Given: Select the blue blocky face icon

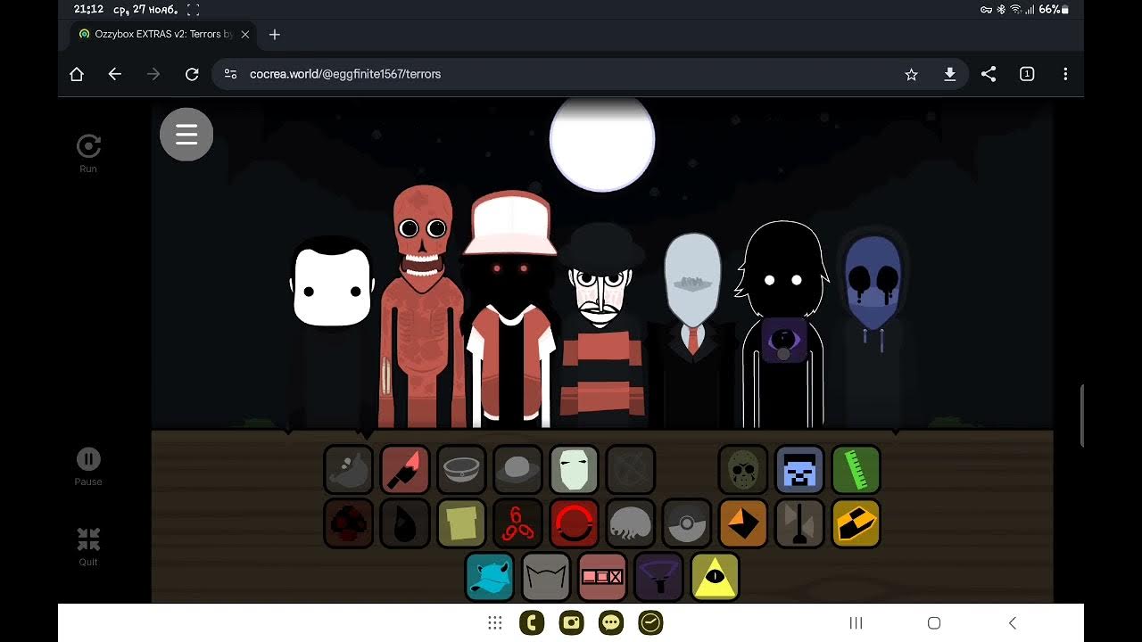Looking at the screenshot, I should click(x=799, y=470).
